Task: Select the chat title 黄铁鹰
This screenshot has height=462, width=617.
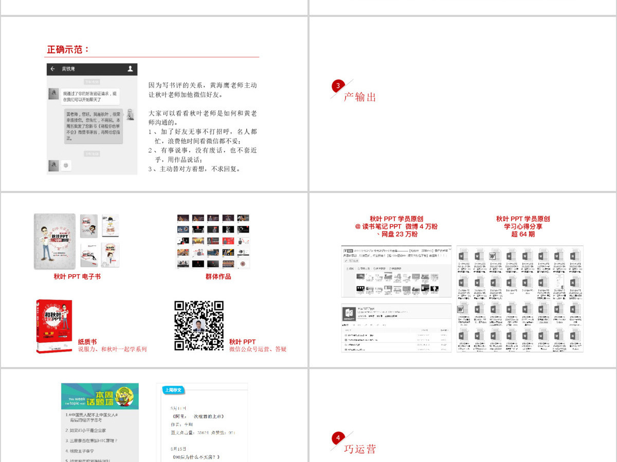Action: coord(68,69)
